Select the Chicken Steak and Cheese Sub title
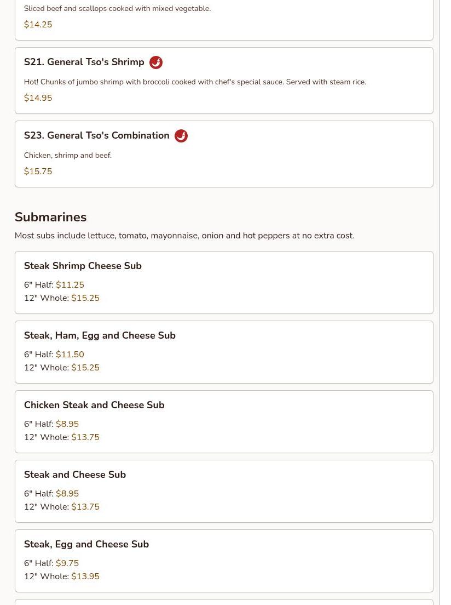The height and width of the screenshot is (605, 451). [94, 405]
